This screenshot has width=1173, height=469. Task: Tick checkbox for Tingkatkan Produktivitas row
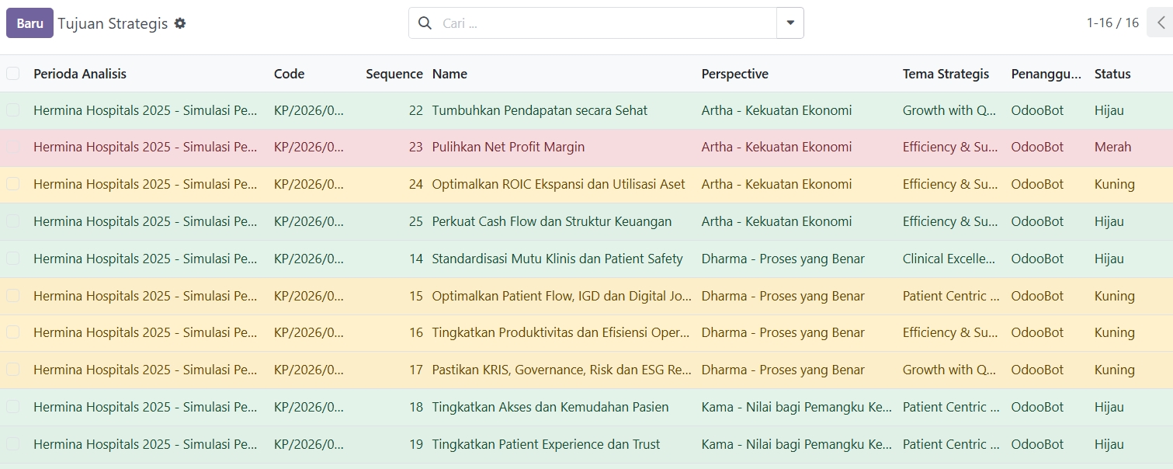(x=13, y=332)
